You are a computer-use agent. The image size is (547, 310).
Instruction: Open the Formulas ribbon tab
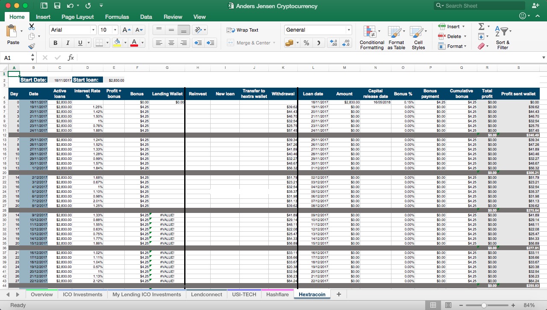[x=117, y=17]
